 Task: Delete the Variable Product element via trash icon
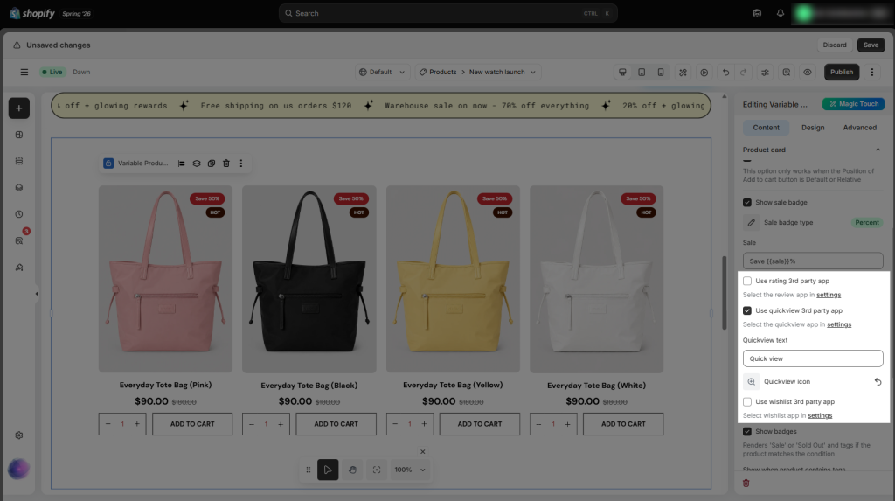click(226, 164)
